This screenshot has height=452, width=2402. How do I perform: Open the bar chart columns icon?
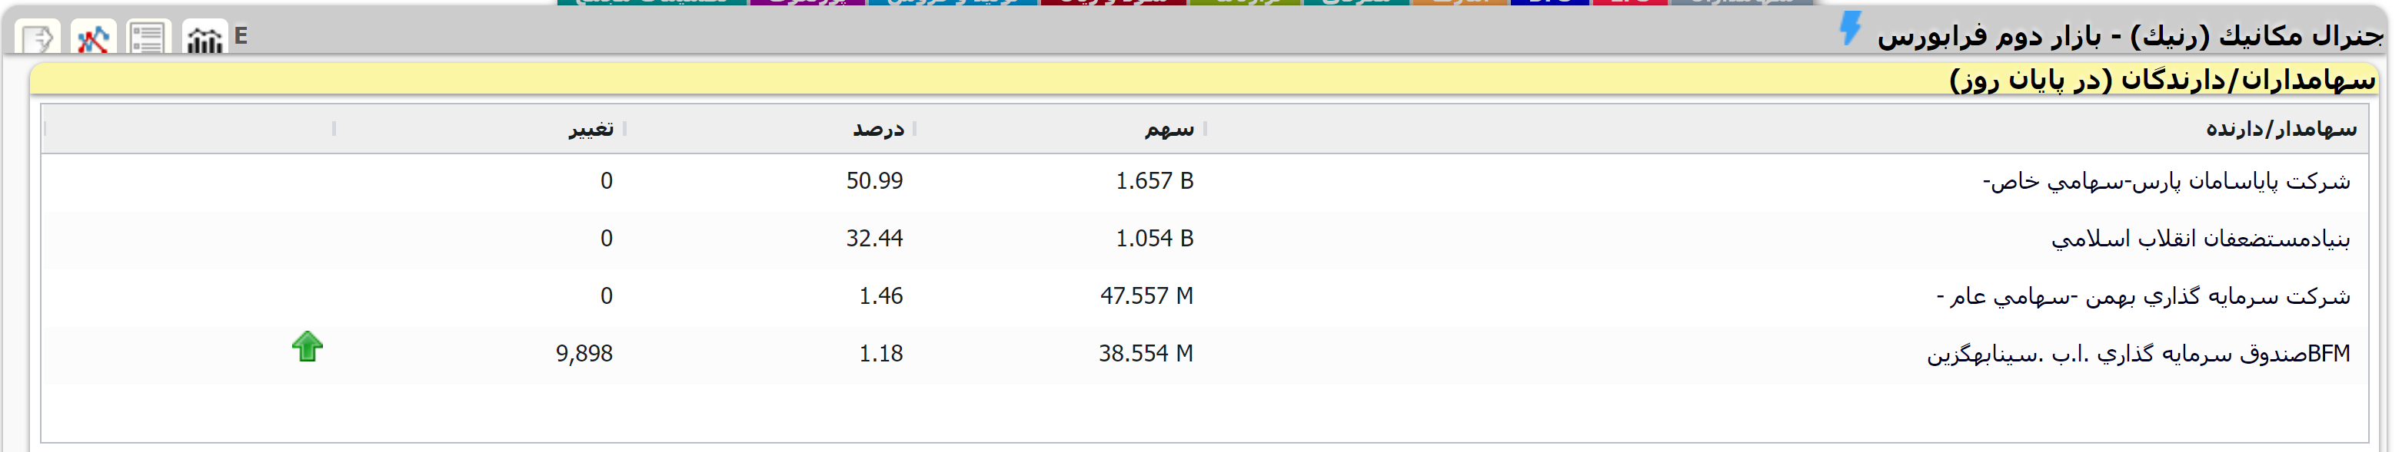pos(205,38)
